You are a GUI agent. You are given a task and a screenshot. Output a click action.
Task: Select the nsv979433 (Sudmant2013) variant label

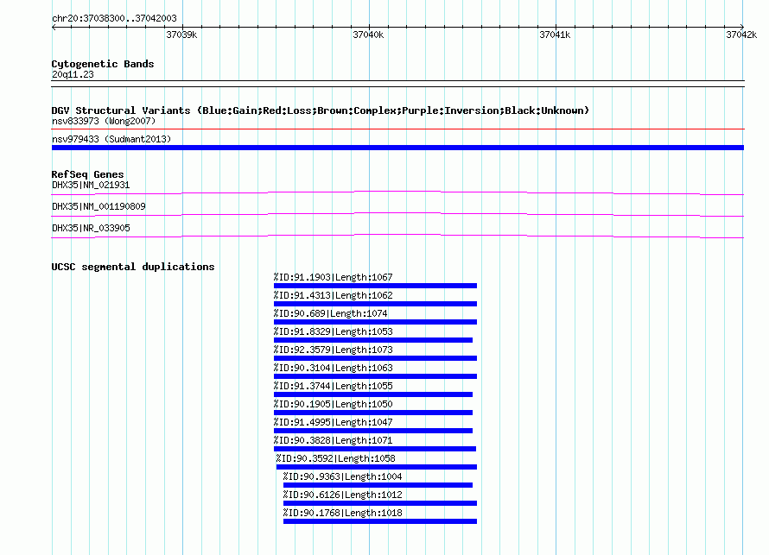(111, 139)
